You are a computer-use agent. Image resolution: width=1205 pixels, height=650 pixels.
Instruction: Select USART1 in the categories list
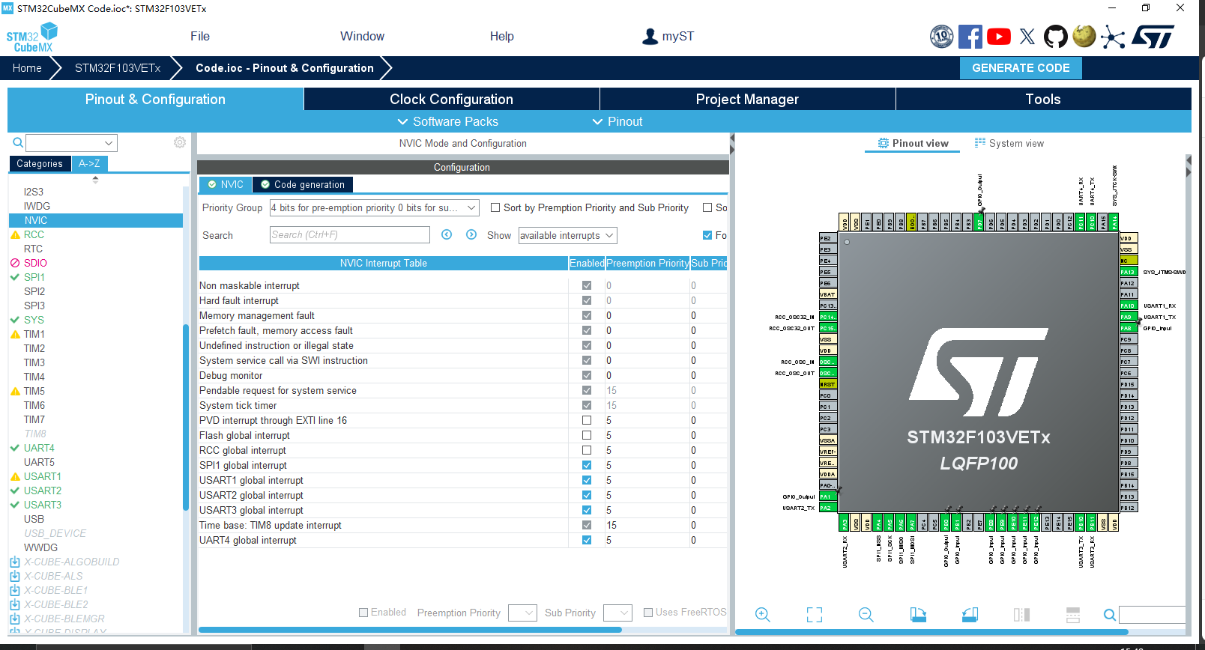coord(43,476)
